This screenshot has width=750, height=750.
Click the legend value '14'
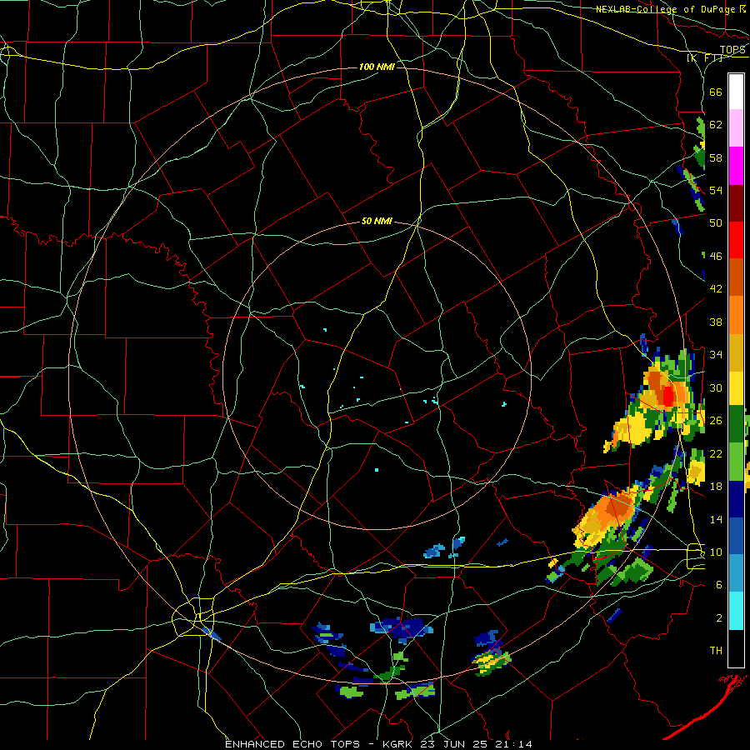tap(716, 519)
